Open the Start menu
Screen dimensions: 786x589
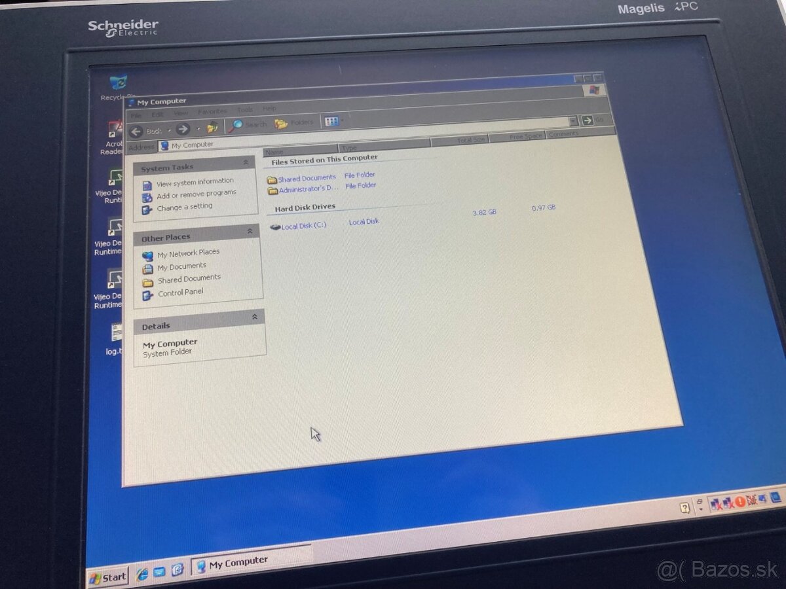107,577
